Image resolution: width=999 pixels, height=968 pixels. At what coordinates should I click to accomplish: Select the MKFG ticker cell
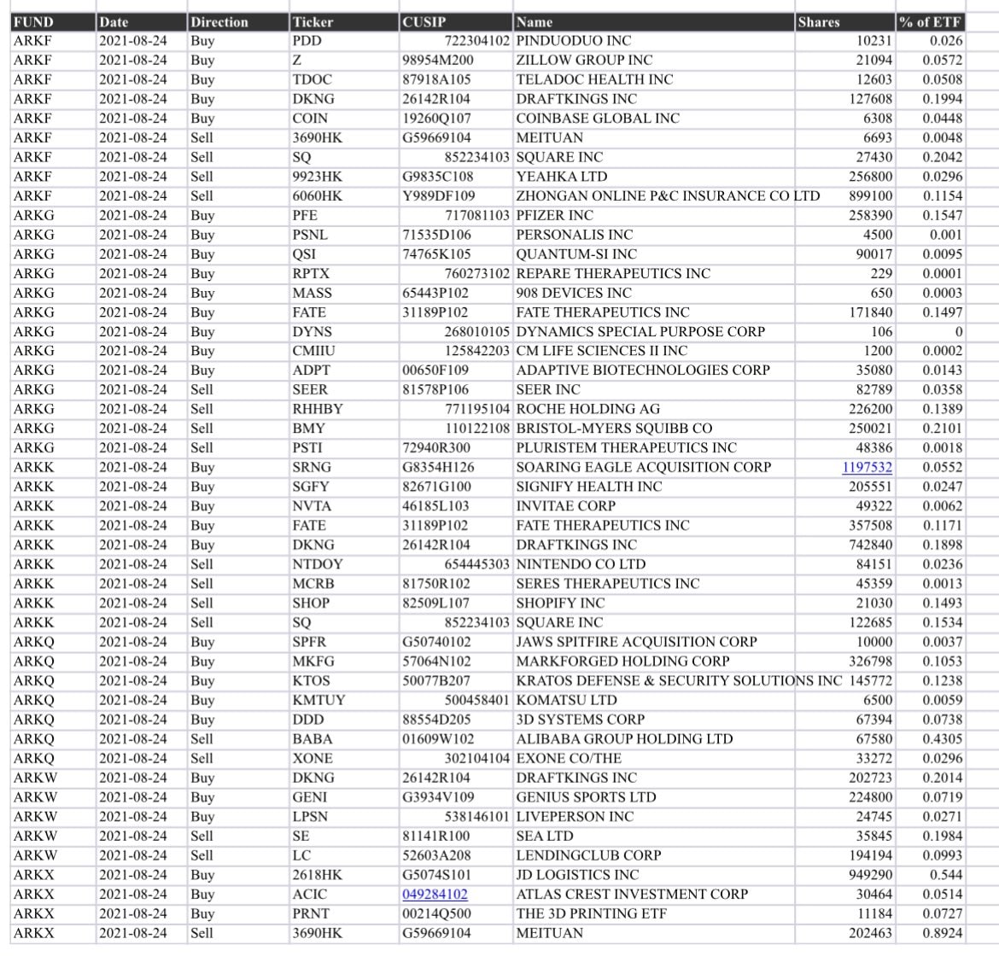click(344, 662)
